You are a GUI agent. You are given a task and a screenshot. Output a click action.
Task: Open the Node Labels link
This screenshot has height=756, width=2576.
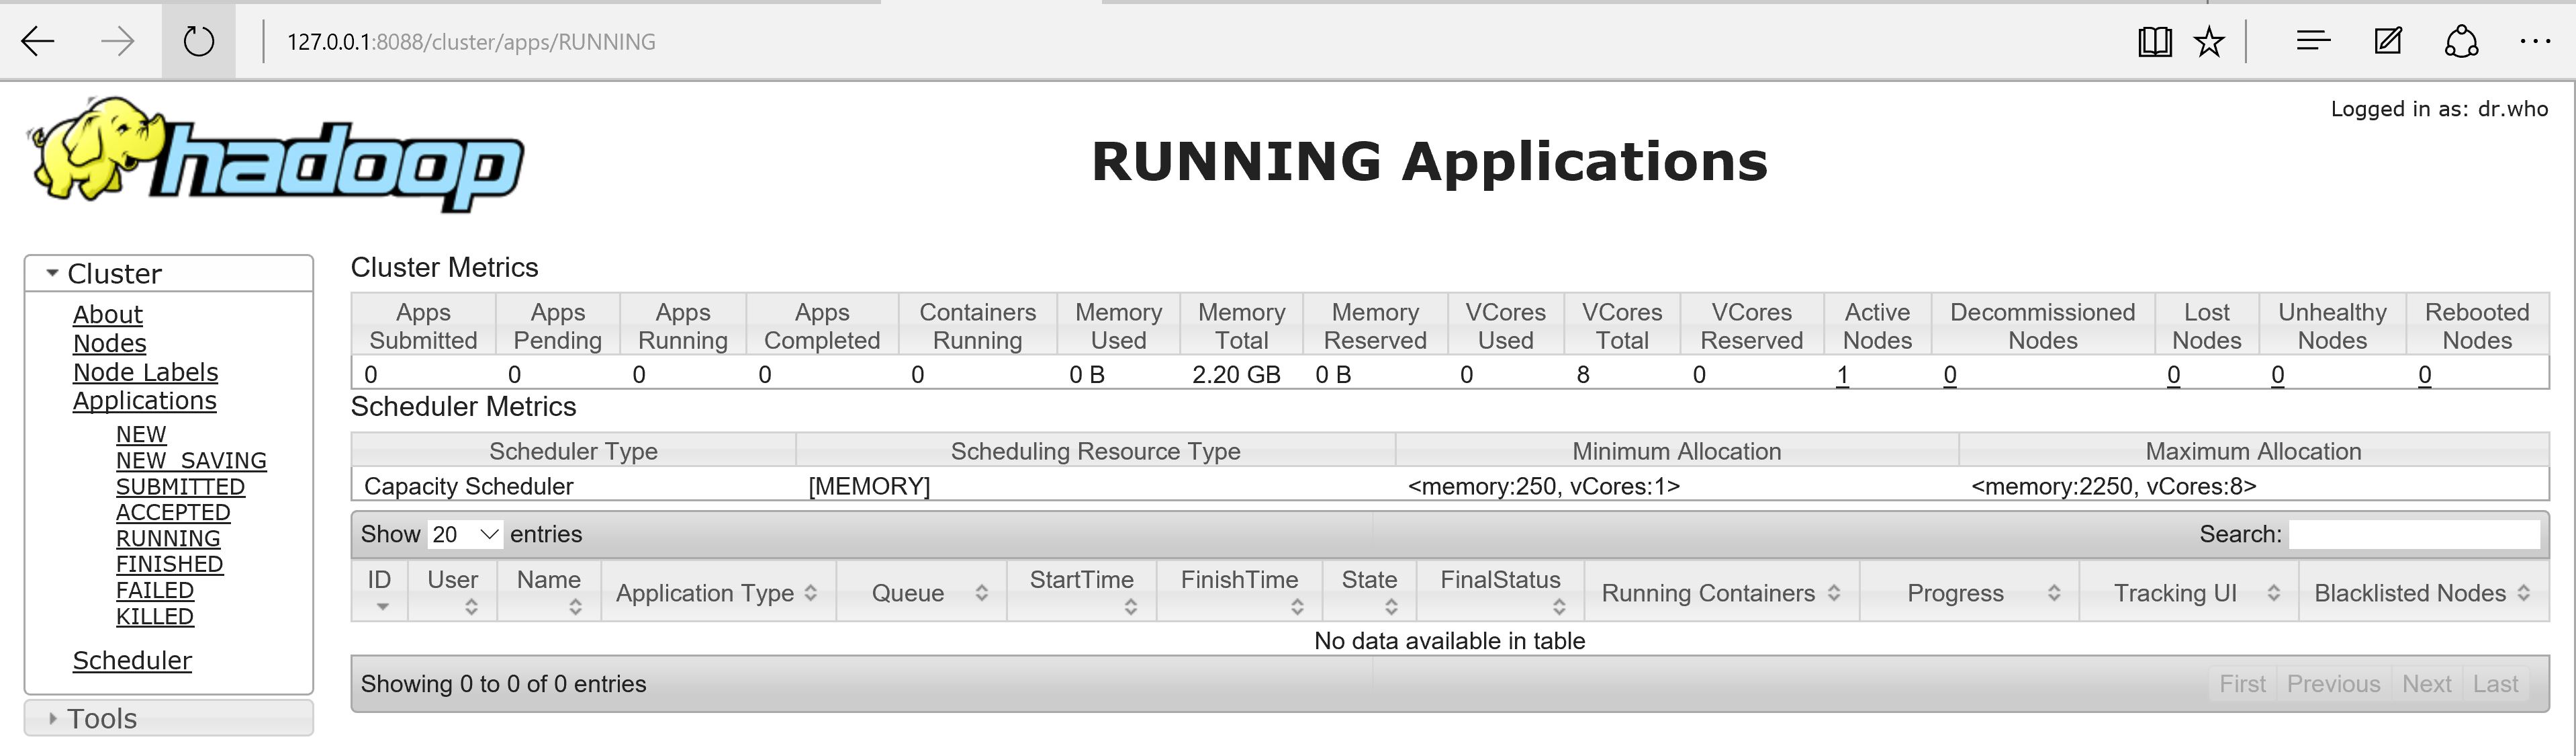[145, 372]
